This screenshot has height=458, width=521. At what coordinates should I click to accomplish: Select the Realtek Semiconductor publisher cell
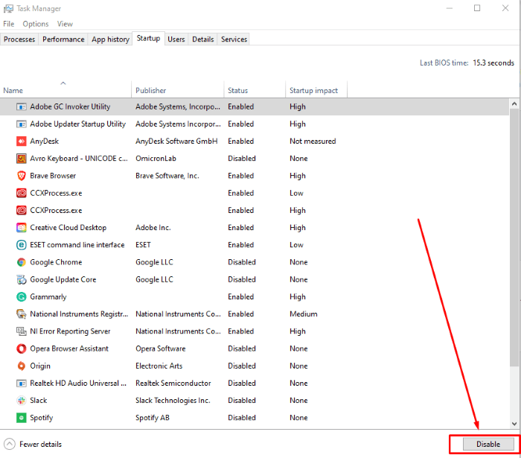tap(173, 384)
